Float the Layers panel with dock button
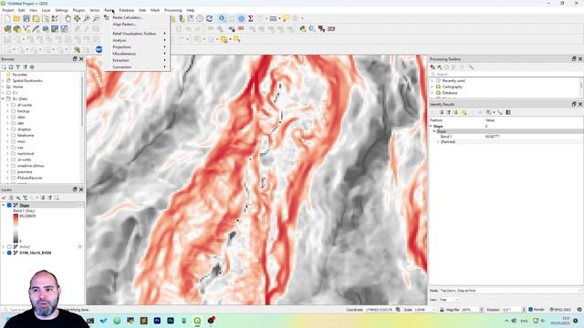Image resolution: width=584 pixels, height=328 pixels. pos(75,190)
